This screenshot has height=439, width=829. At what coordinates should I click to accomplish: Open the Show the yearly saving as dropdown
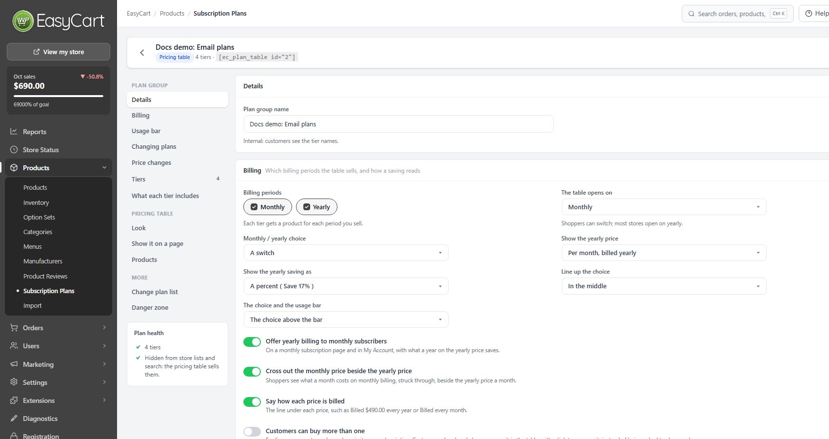(x=346, y=286)
